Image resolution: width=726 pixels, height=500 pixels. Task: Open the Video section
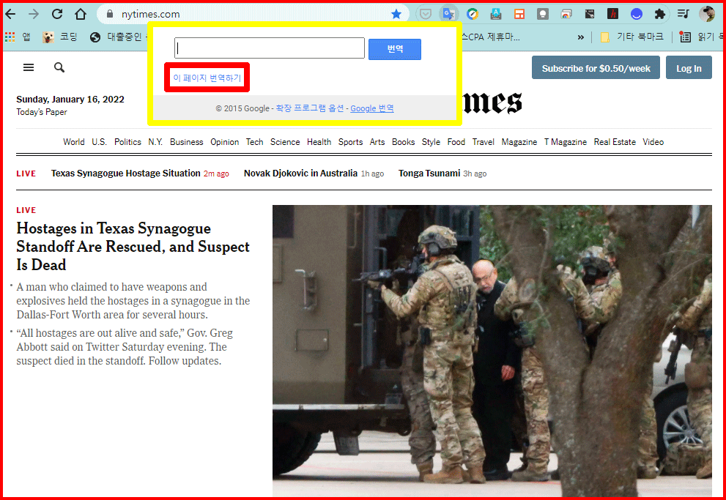[653, 142]
